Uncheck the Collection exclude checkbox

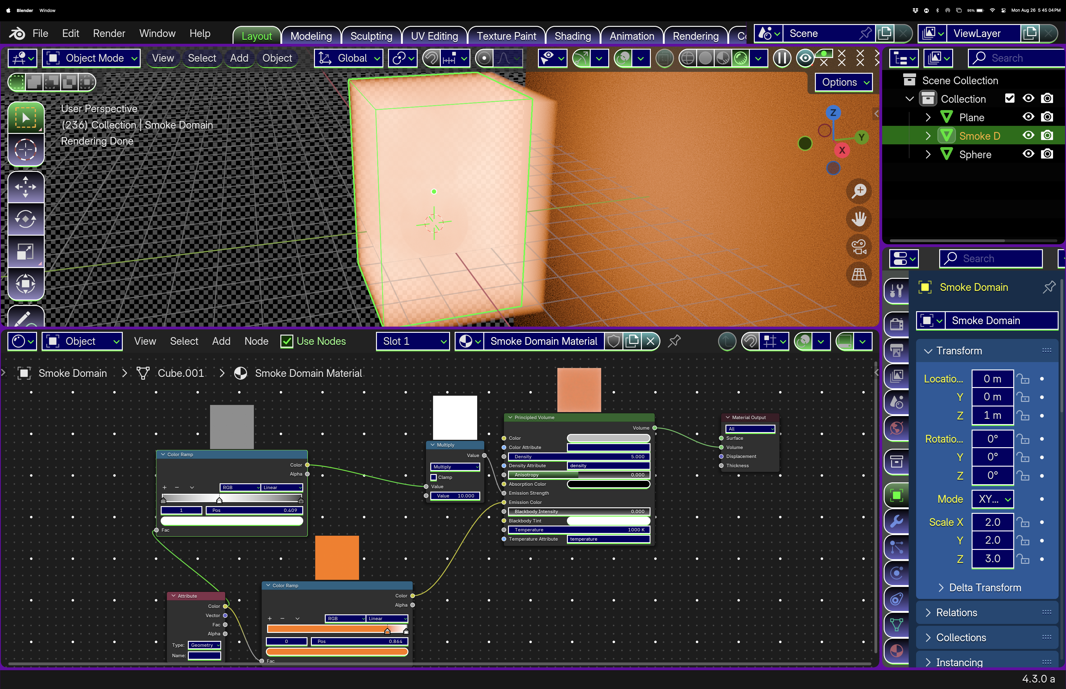[1010, 98]
